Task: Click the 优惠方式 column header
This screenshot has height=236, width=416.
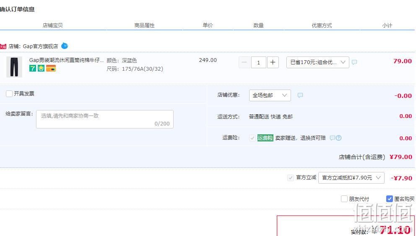Action: point(322,26)
